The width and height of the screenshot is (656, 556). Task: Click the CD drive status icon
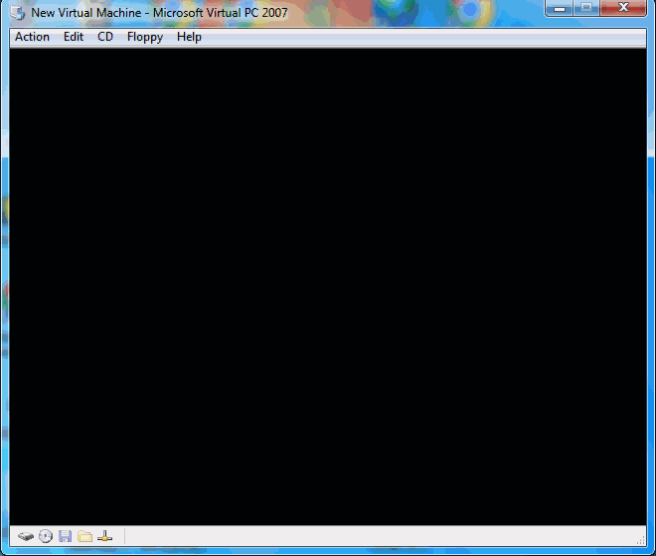point(46,536)
